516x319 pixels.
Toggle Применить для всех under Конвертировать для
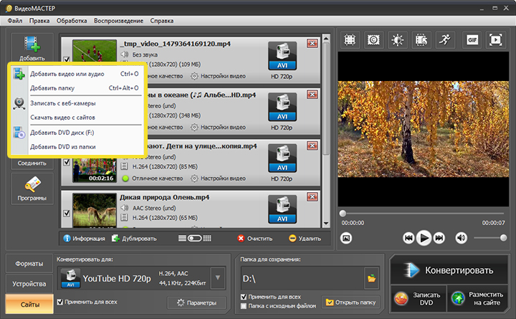pyautogui.click(x=60, y=302)
